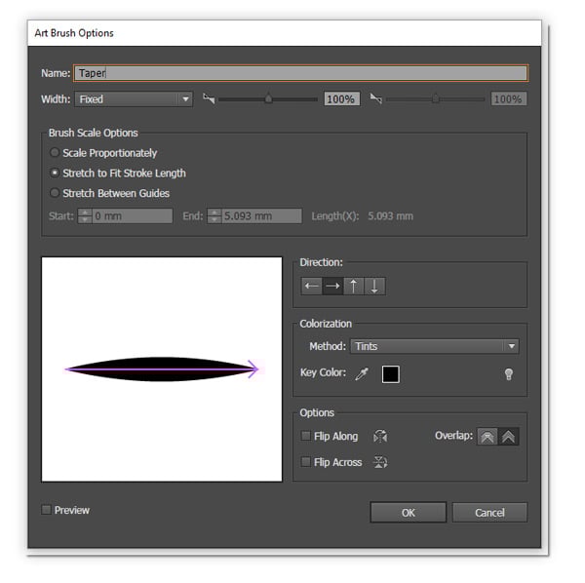Screen dimensions: 585x583
Task: Click the second 100% width field
Action: coord(509,99)
